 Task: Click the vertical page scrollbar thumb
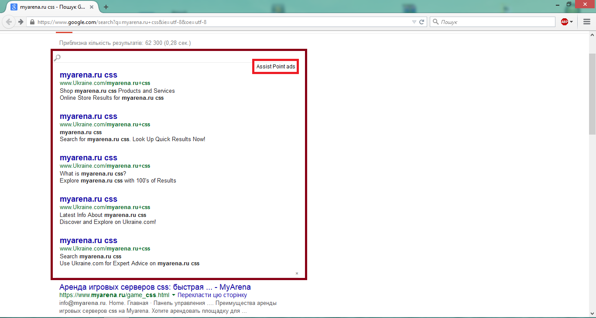click(592, 87)
